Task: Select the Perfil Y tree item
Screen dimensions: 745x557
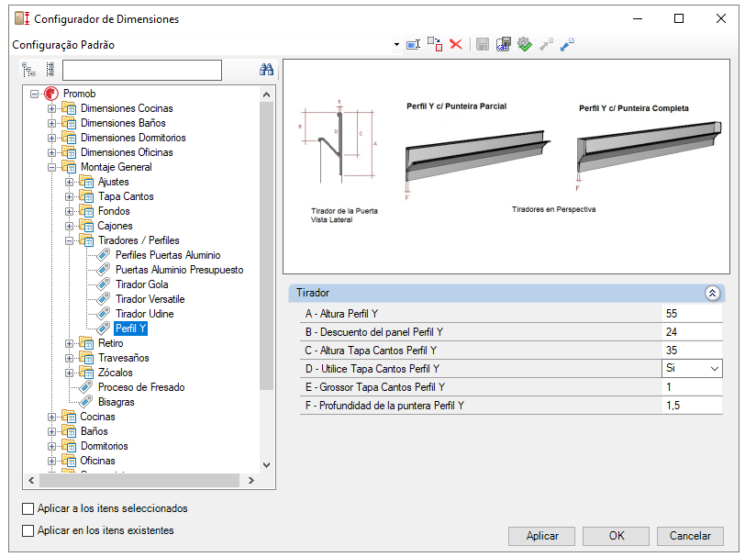Action: coord(130,329)
